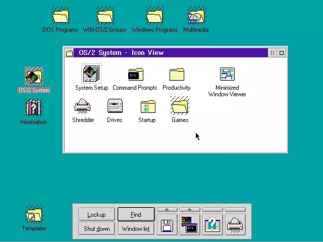
Task: Select the System Setup icon
Action: (x=91, y=74)
